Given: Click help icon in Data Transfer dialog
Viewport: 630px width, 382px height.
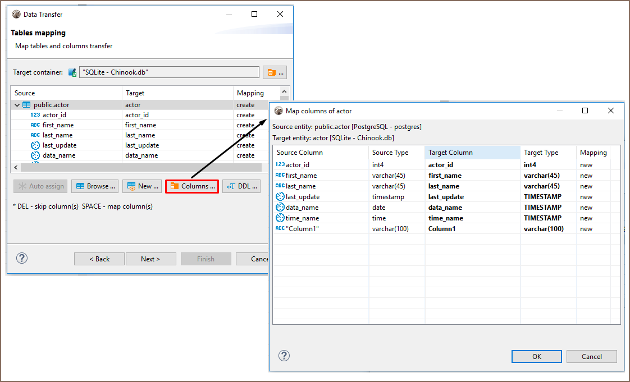Looking at the screenshot, I should [22, 258].
